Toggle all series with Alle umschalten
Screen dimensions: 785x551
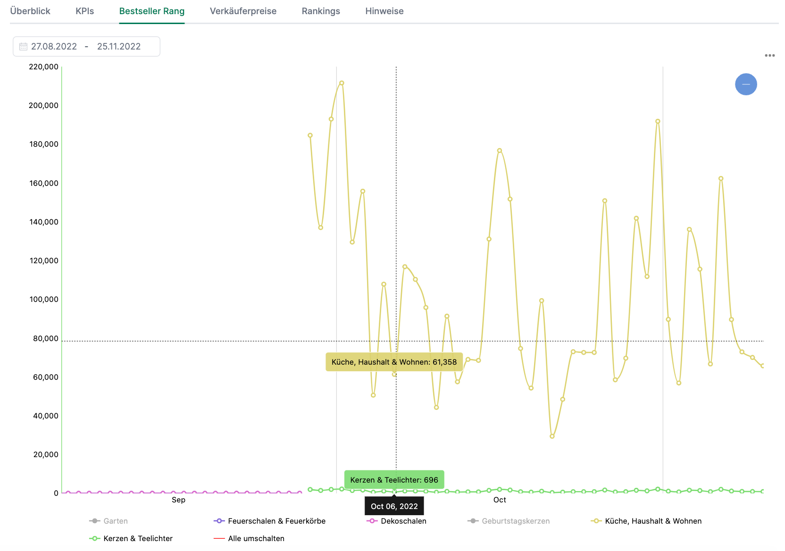pos(256,538)
